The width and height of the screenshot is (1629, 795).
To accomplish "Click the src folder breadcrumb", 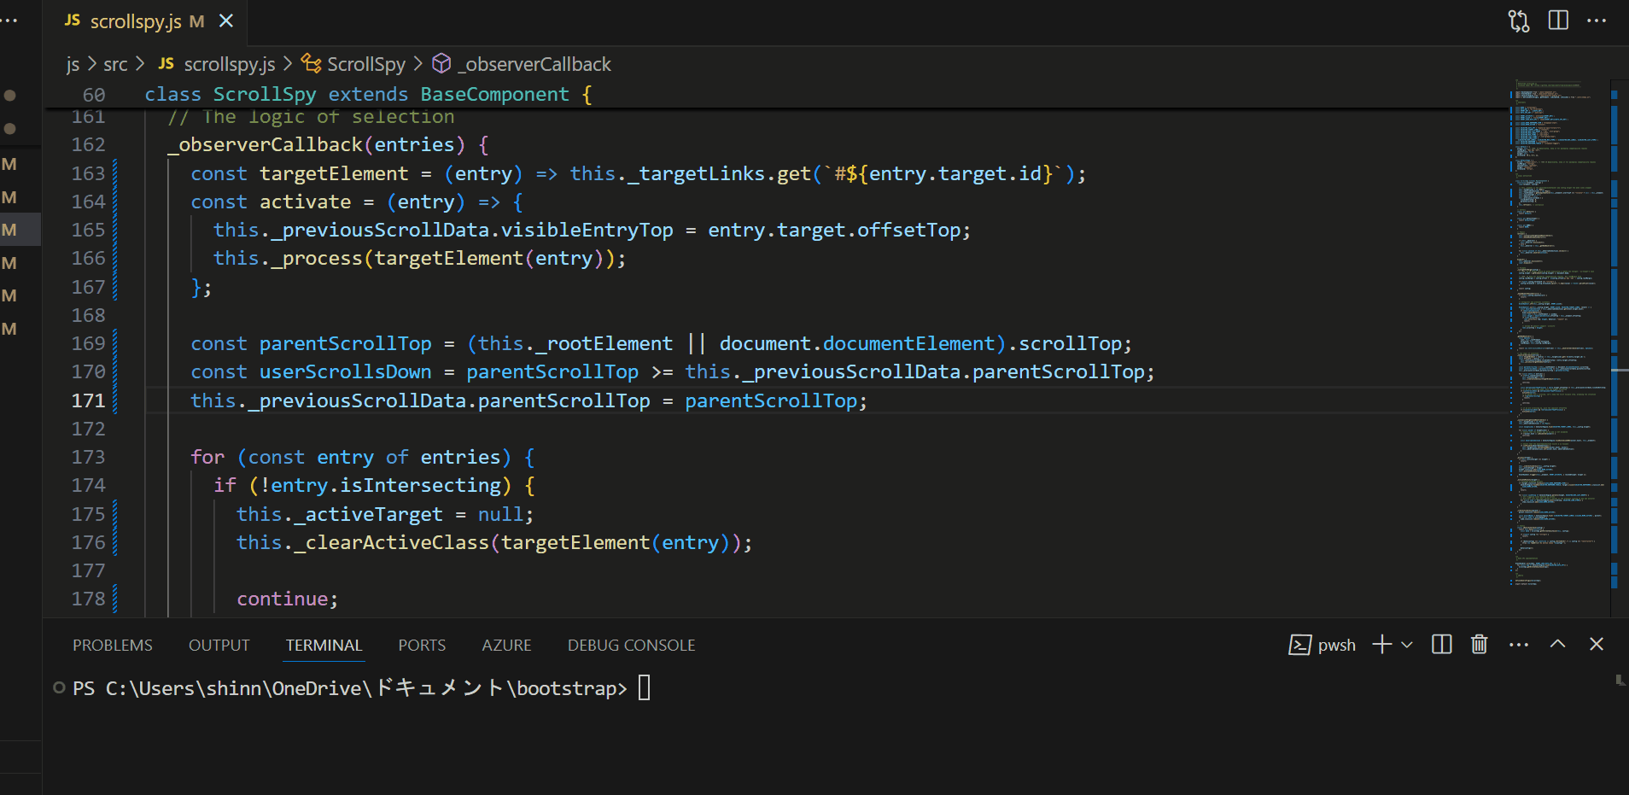I will (115, 64).
